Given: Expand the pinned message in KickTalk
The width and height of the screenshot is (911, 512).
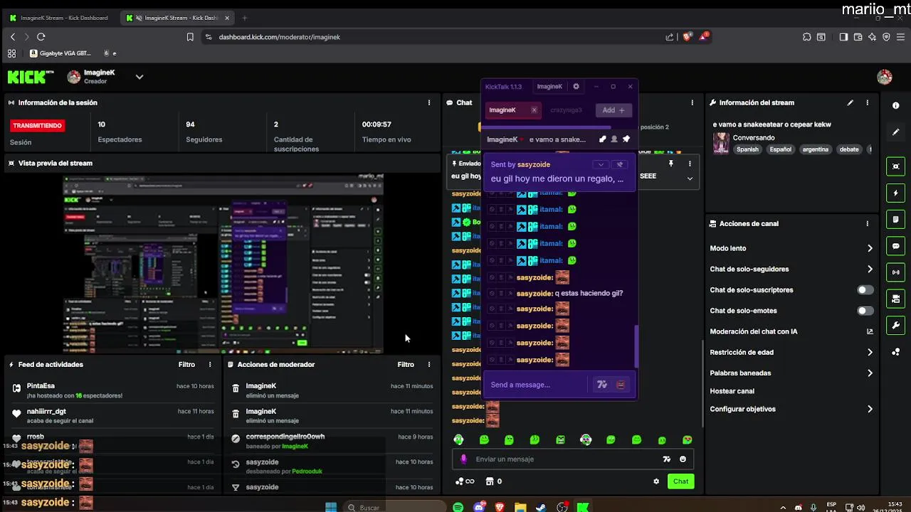Looking at the screenshot, I should click(601, 164).
